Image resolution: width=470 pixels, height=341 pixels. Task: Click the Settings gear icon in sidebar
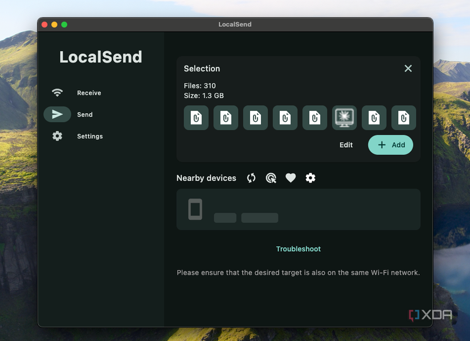click(x=57, y=136)
